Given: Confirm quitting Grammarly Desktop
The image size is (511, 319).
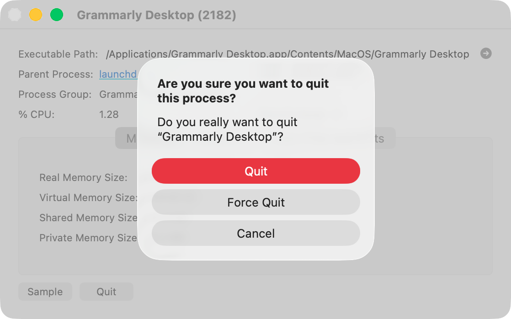Looking at the screenshot, I should point(255,171).
